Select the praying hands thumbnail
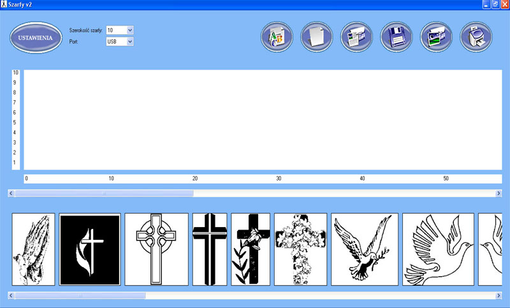 point(34,249)
